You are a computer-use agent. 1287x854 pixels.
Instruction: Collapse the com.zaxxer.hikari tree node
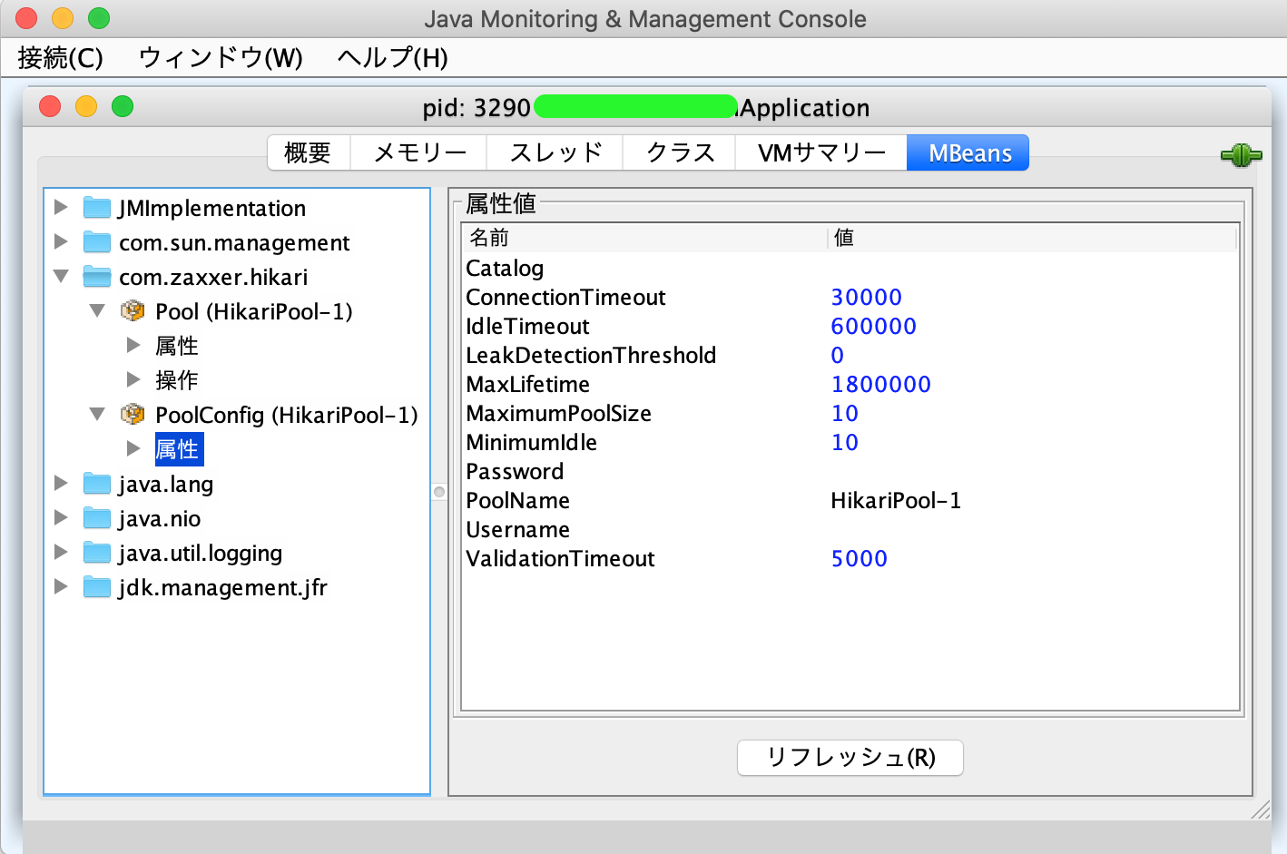[60, 277]
